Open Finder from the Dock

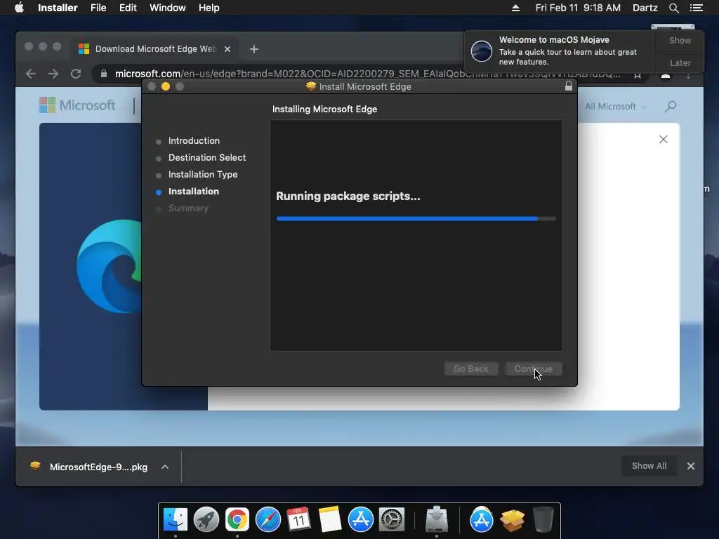(x=175, y=520)
